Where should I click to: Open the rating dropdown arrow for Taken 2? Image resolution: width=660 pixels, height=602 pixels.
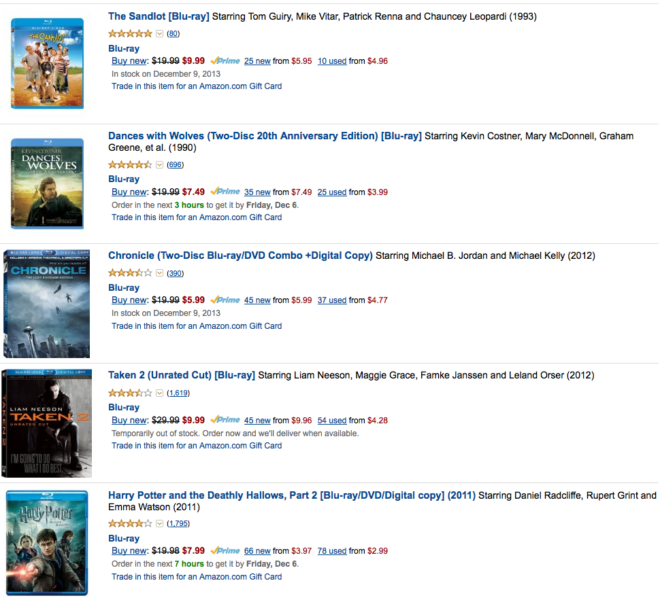point(160,393)
